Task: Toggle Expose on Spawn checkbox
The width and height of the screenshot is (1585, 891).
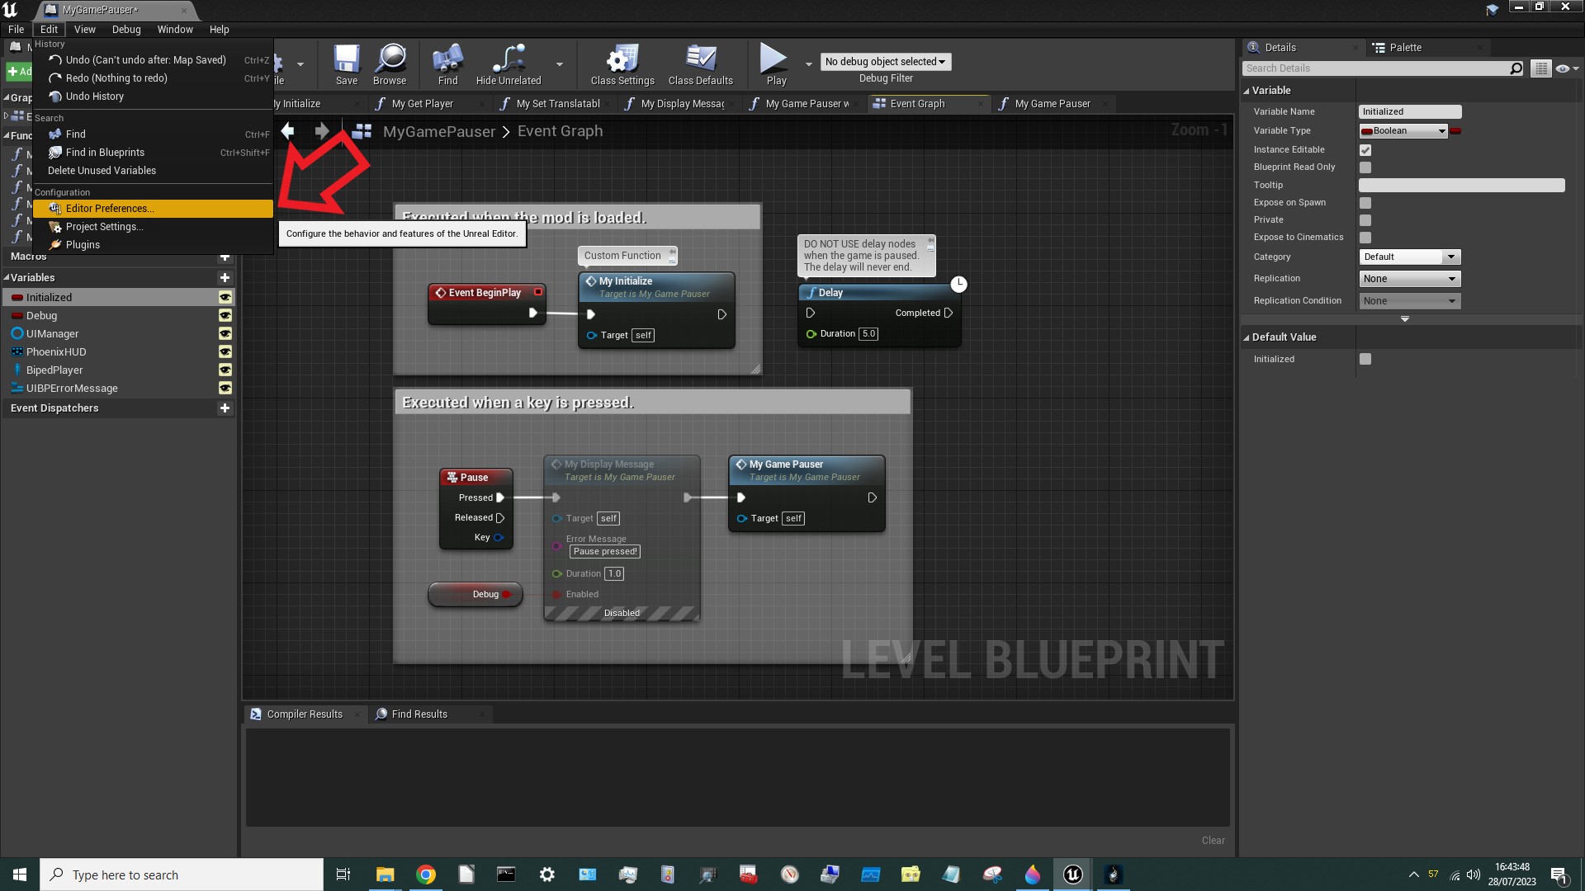Action: [1365, 203]
